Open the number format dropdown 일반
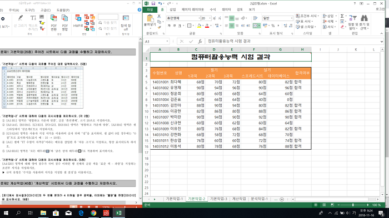This screenshot has height=218, width=389. point(292,18)
